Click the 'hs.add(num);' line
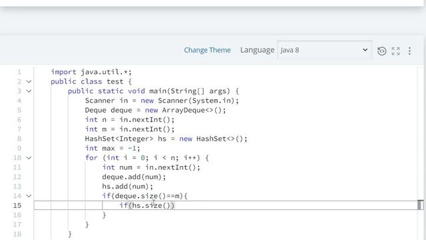Viewport: 426px width, 240px height. (127, 187)
